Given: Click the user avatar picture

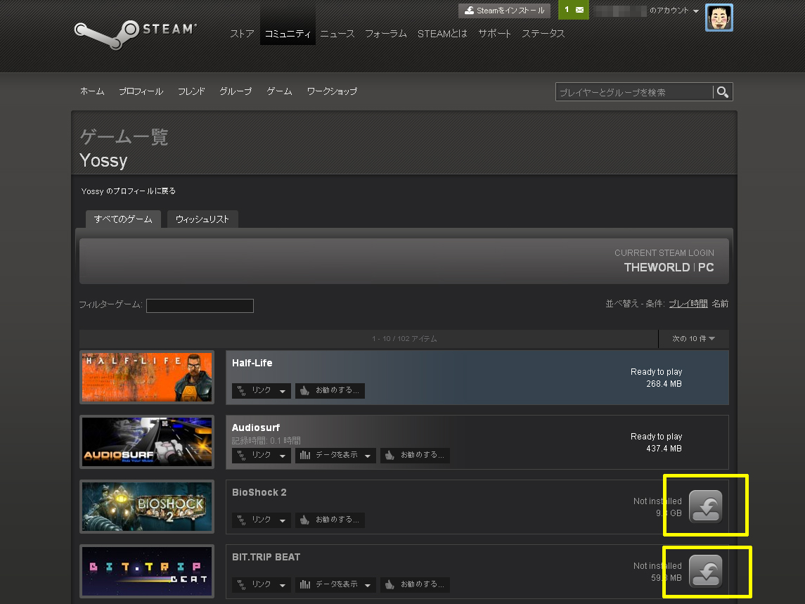Looking at the screenshot, I should coord(719,18).
